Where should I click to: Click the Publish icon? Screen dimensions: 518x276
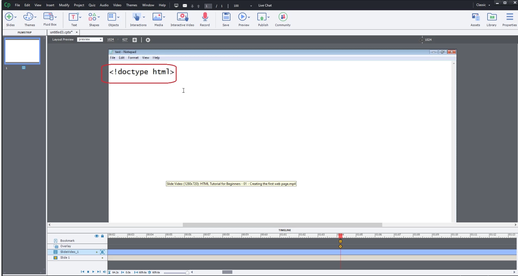[x=261, y=17]
